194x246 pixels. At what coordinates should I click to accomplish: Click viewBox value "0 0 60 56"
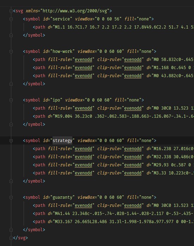tap(108, 19)
